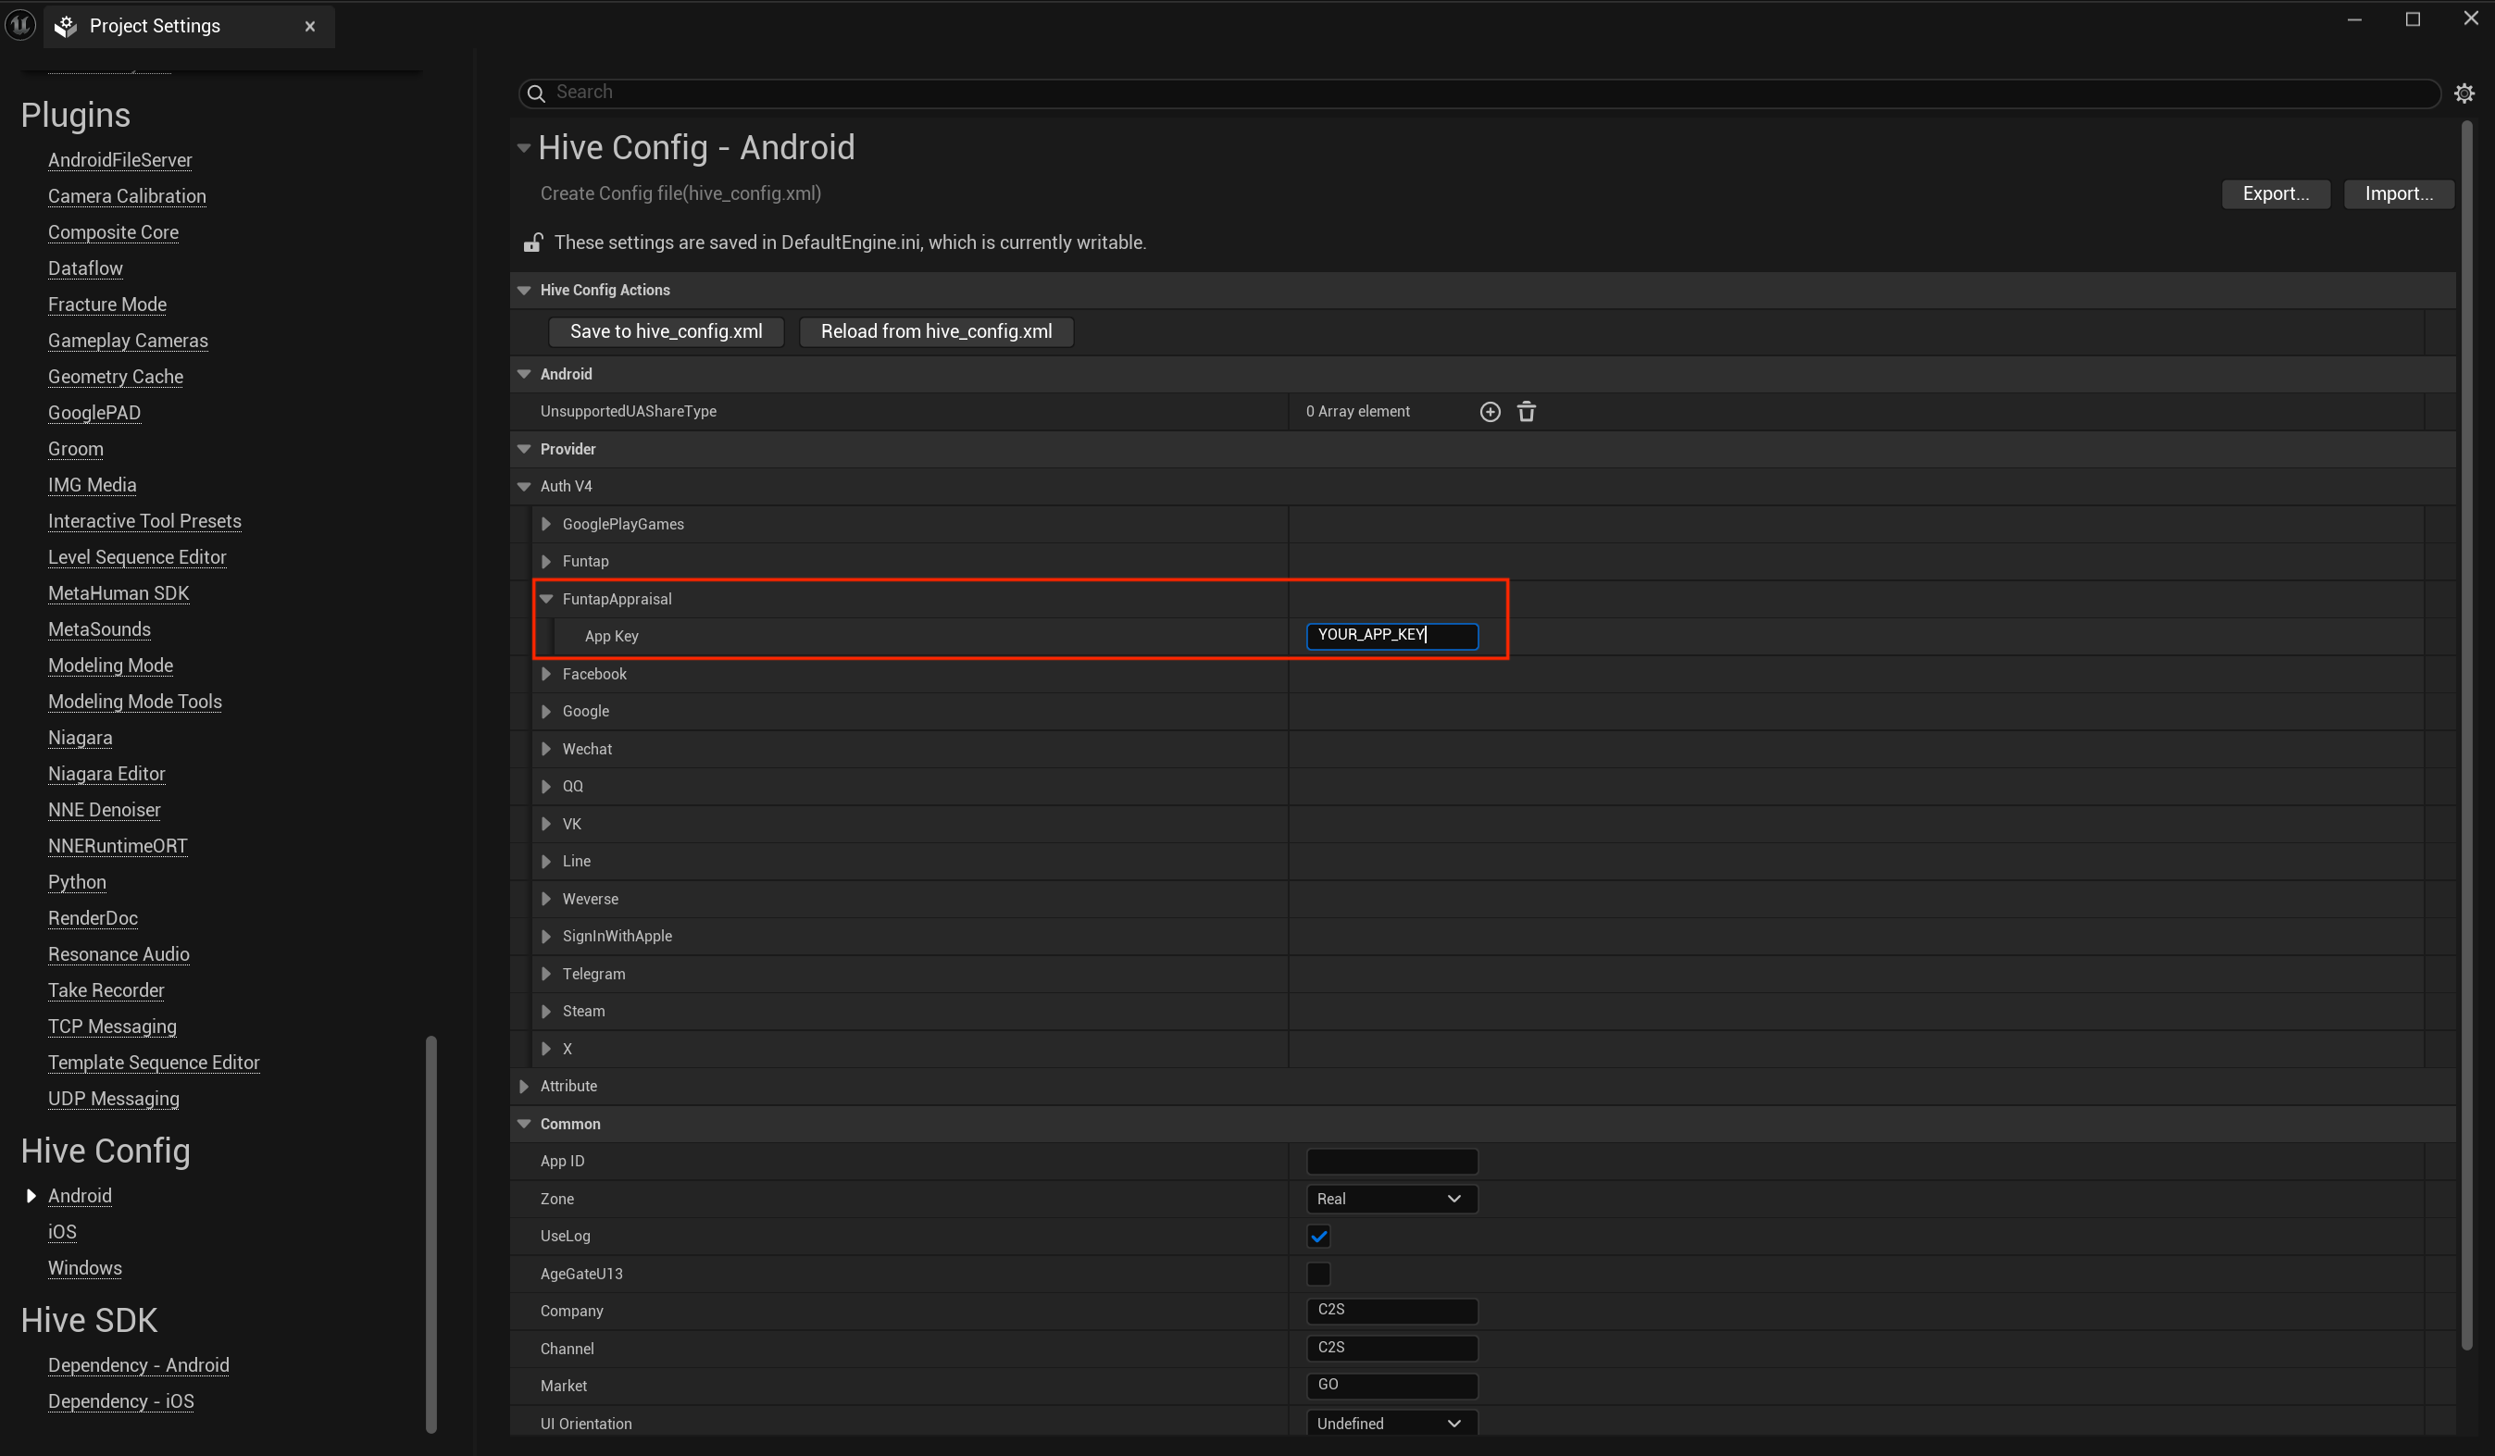This screenshot has height=1456, width=2495.
Task: Click the Unreal Engine logo icon
Action: pos(20,25)
